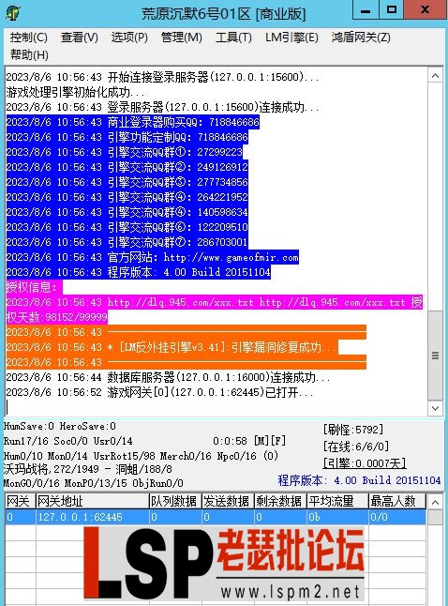Open the 管理(M) menu

pos(182,38)
